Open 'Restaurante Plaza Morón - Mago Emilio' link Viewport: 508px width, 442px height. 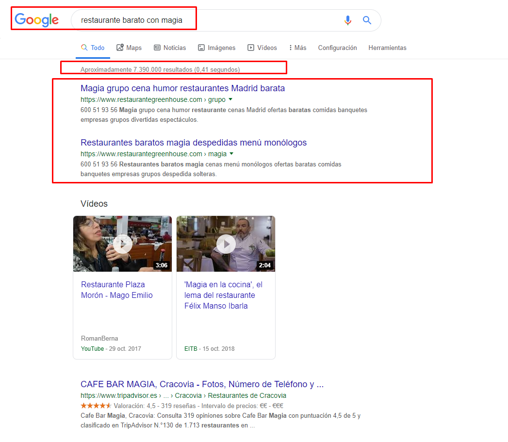116,290
